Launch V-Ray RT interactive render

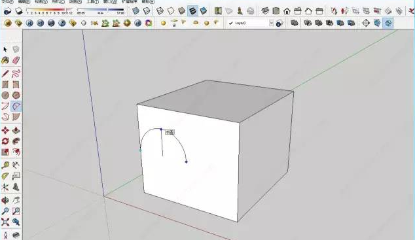[x=40, y=24]
